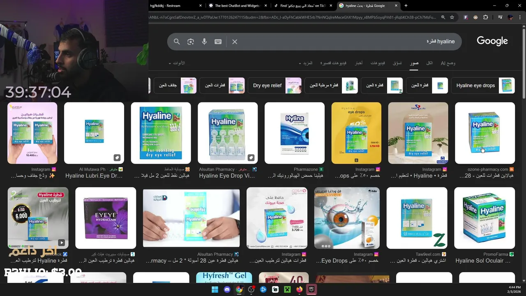Open the أخبار news tab

pos(359,63)
